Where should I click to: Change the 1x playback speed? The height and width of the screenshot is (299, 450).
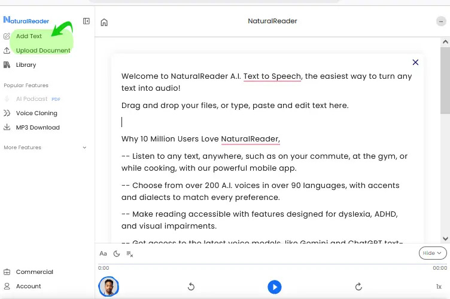point(439,286)
